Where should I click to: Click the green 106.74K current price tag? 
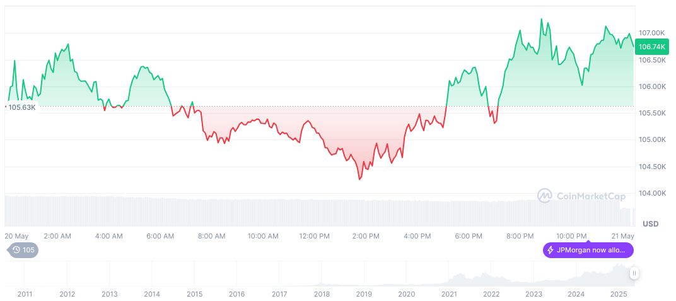click(x=653, y=47)
